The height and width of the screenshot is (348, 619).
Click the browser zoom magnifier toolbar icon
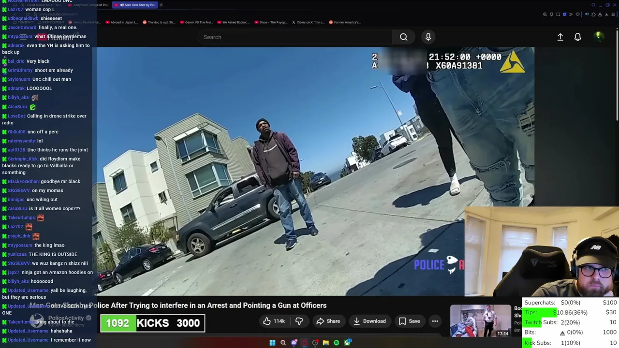[545, 14]
